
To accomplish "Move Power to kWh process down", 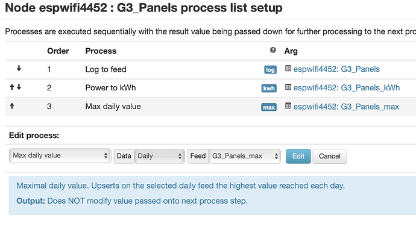I will (19, 87).
